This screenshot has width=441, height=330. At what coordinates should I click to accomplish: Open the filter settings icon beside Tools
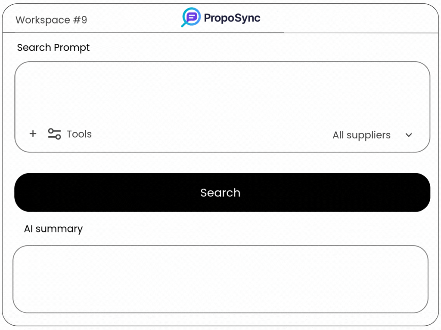pos(54,134)
